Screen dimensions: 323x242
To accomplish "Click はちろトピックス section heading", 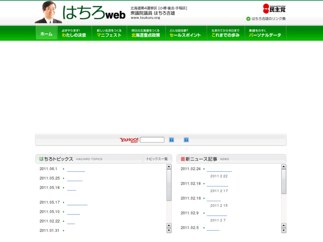I will [x=56, y=159].
